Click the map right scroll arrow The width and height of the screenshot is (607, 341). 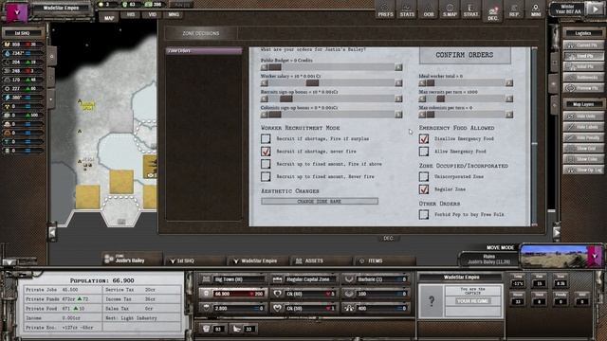(x=557, y=232)
